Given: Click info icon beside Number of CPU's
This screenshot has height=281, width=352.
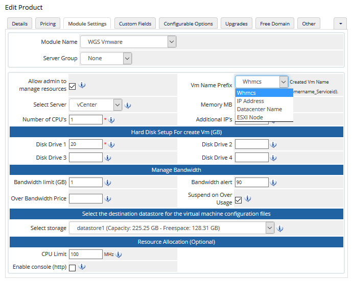Looking at the screenshot, I should [x=111, y=120].
